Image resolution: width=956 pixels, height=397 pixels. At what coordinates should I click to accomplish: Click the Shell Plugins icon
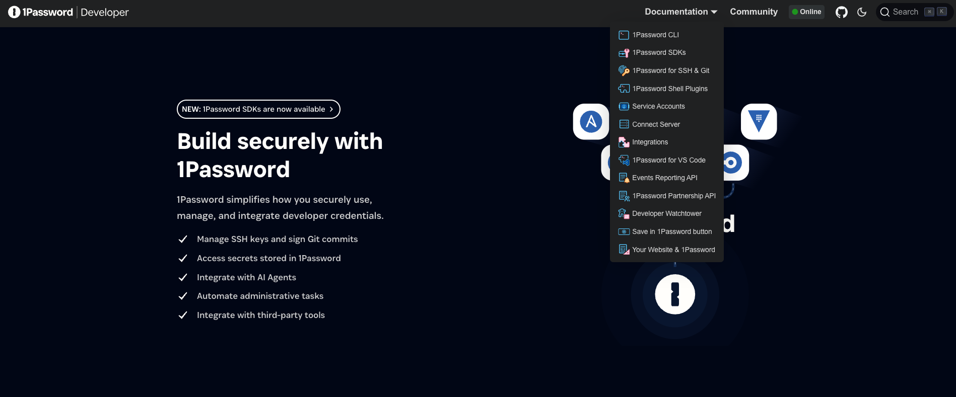[x=624, y=89]
